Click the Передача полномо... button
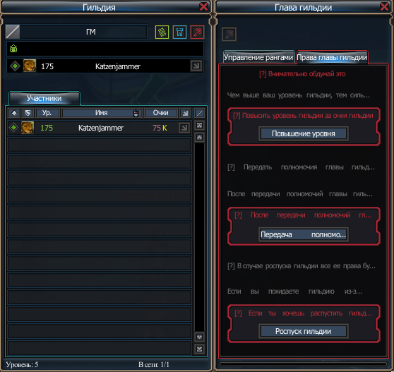The width and height of the screenshot is (394, 372). 304,234
